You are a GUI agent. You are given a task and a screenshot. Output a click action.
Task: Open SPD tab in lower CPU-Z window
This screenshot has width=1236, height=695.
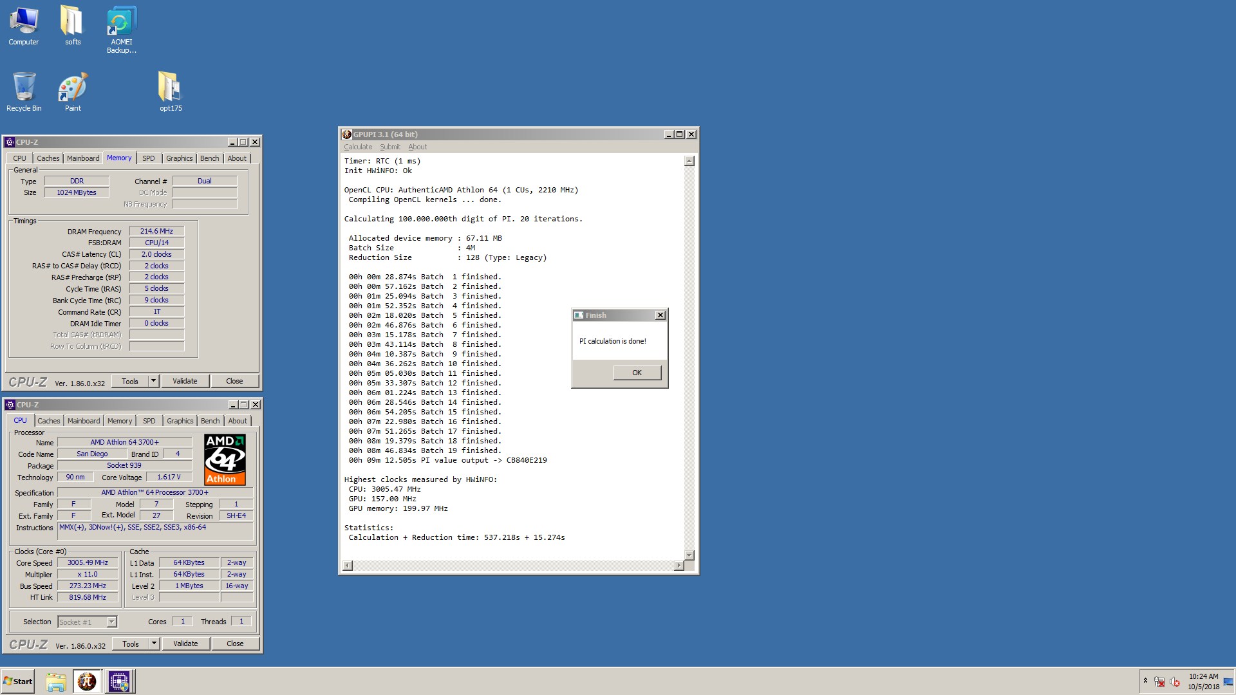tap(149, 421)
